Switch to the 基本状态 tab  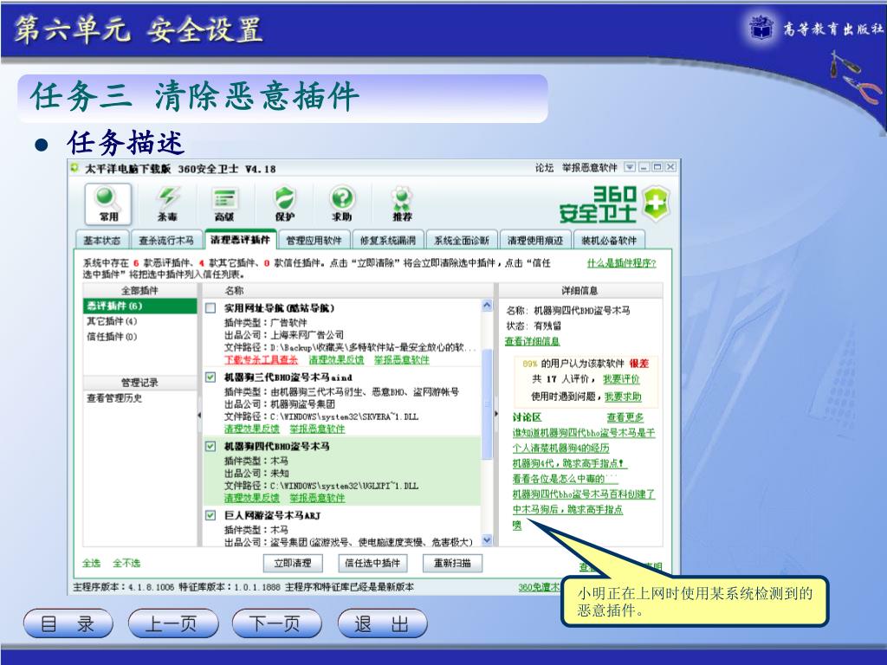pos(102,241)
